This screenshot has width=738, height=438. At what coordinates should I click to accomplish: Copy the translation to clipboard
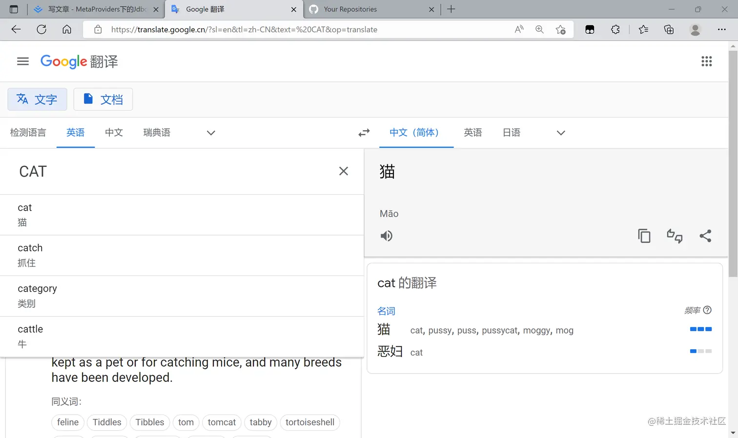(644, 236)
